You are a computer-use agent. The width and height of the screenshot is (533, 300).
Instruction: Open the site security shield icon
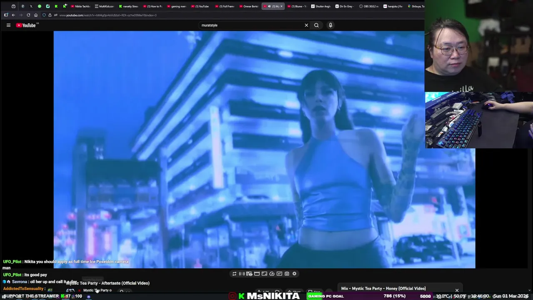[x=44, y=15]
